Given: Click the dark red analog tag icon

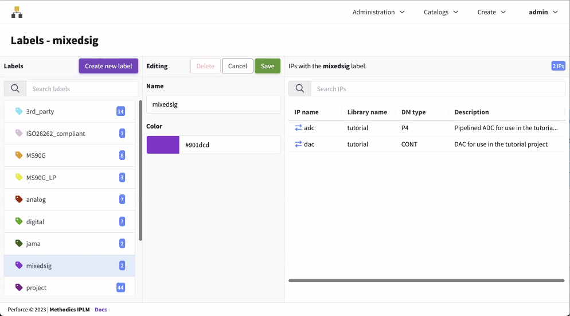Looking at the screenshot, I should coord(19,200).
